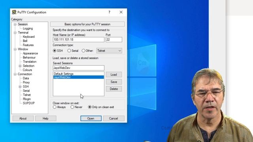Screen dimensions: 253x142
Task: Expand the SSH tree node
Action: click(20, 87)
